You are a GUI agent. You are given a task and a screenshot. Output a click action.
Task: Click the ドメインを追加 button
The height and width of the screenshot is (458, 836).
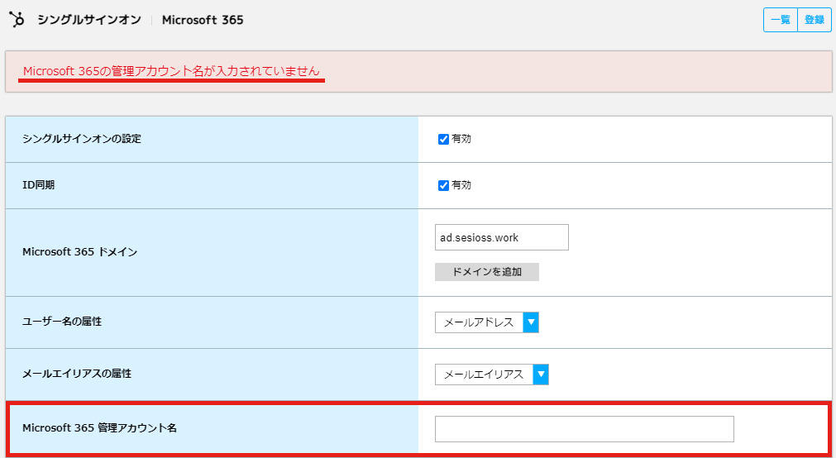pos(487,272)
